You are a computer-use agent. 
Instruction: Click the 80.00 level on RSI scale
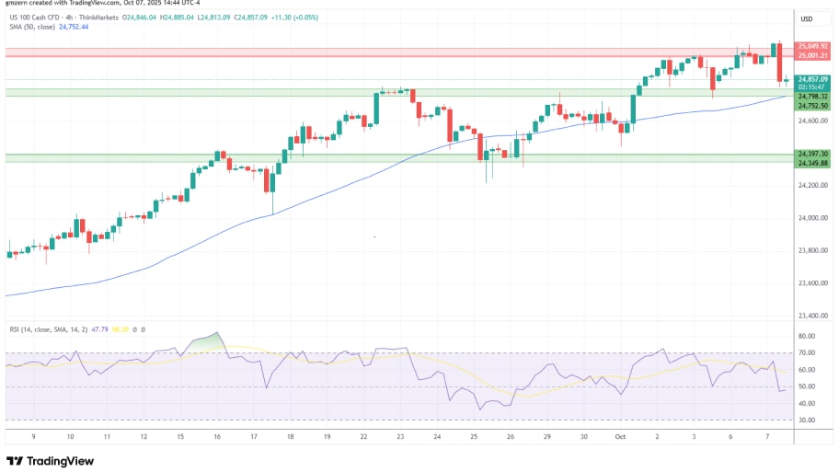pos(810,337)
